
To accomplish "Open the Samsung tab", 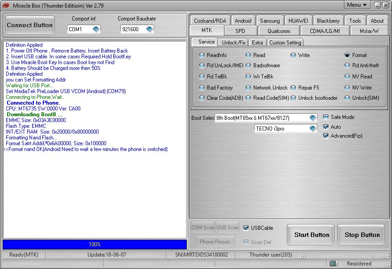I will click(x=270, y=21).
